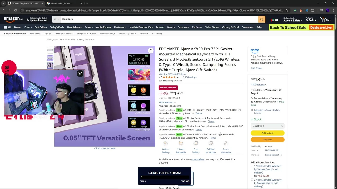Image resolution: width=337 pixels, height=189 pixels.
Task: Open the browser extensions puzzle icon
Action: pos(313,10)
